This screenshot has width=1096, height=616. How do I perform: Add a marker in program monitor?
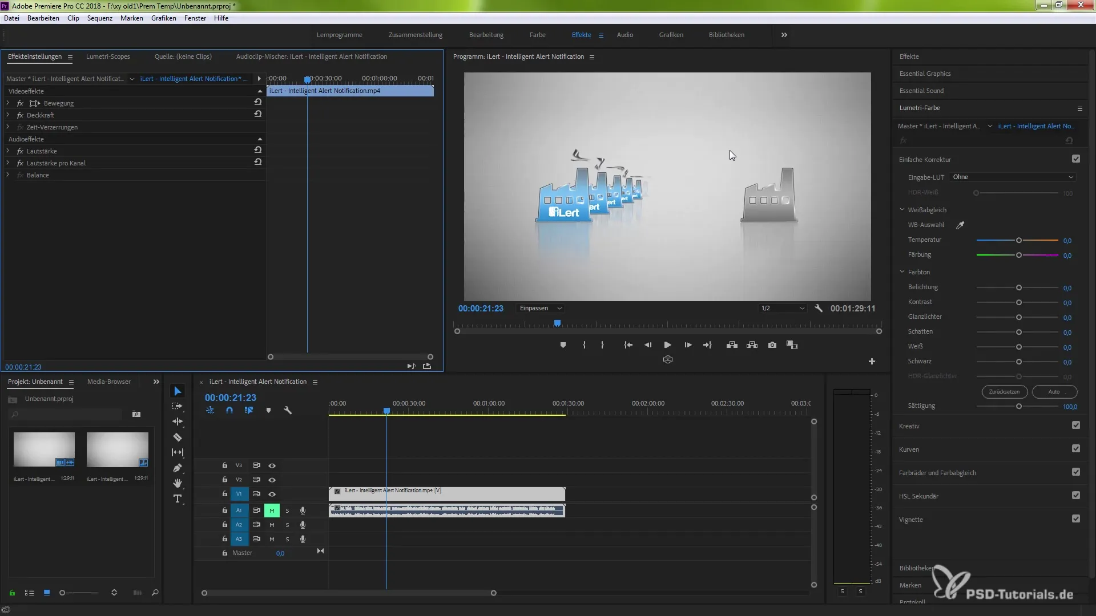coord(563,345)
